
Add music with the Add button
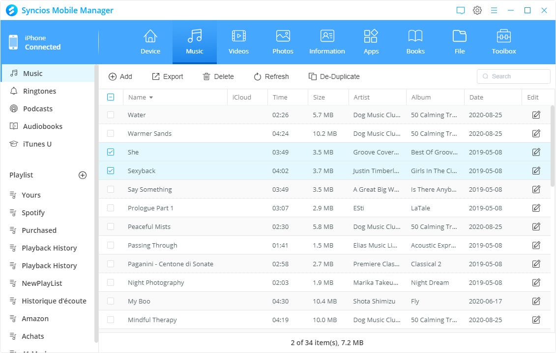[x=120, y=76]
